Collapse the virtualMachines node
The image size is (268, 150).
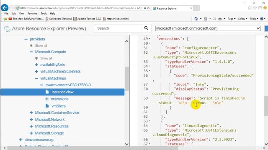click(36, 78)
